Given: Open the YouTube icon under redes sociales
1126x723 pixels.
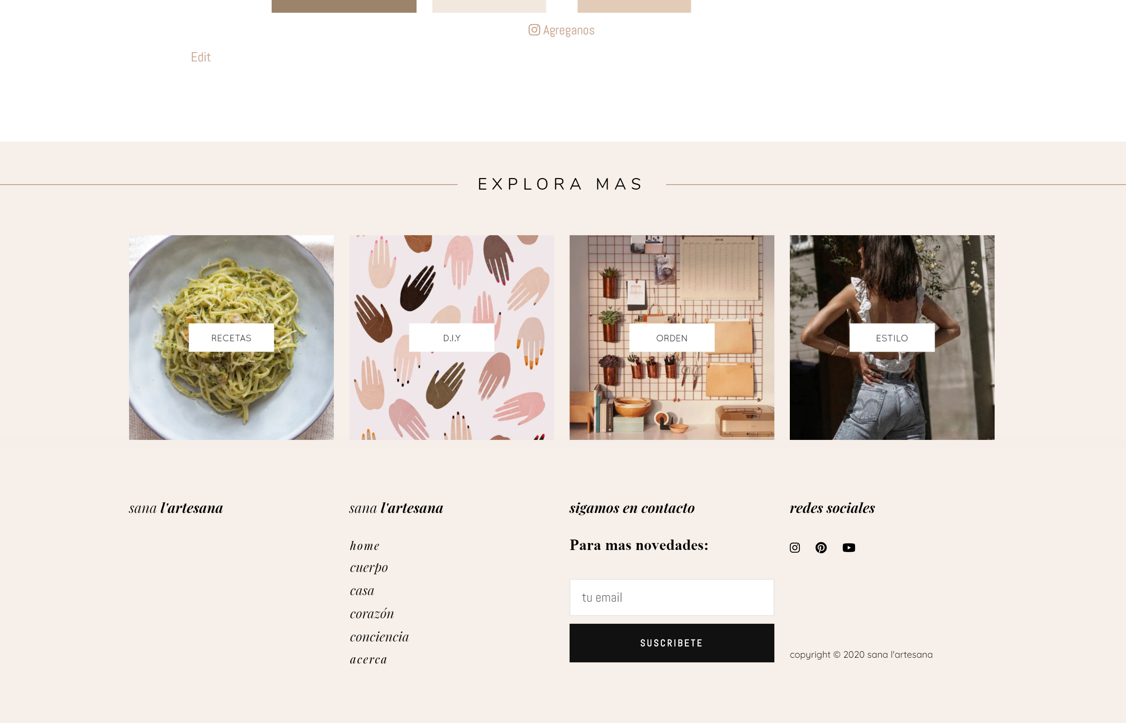Looking at the screenshot, I should pos(849,547).
